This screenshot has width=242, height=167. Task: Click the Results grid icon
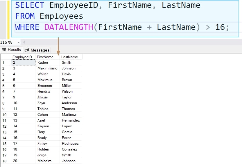tap(4, 49)
